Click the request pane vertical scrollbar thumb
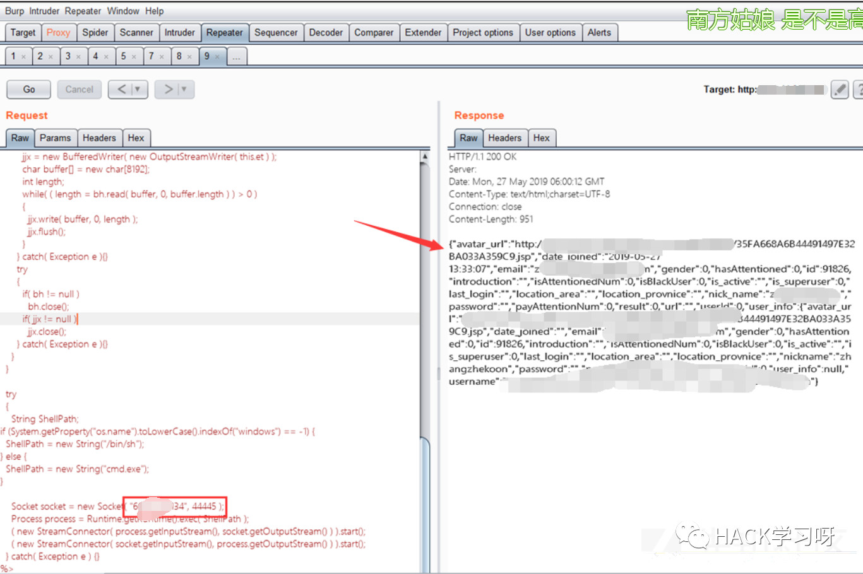The height and width of the screenshot is (574, 863). point(425,505)
